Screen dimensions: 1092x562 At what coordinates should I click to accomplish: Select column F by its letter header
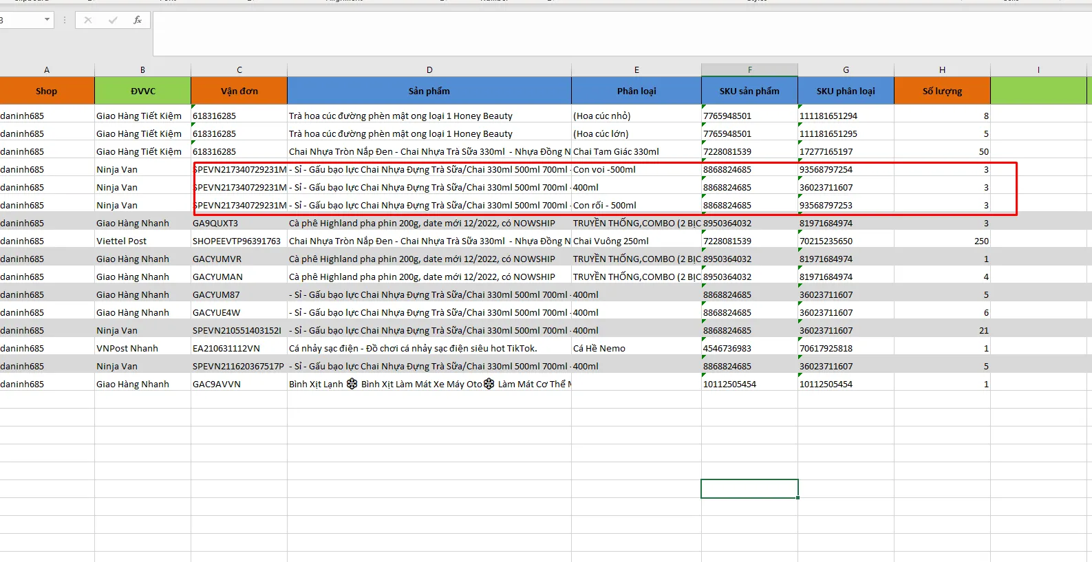pyautogui.click(x=750, y=69)
